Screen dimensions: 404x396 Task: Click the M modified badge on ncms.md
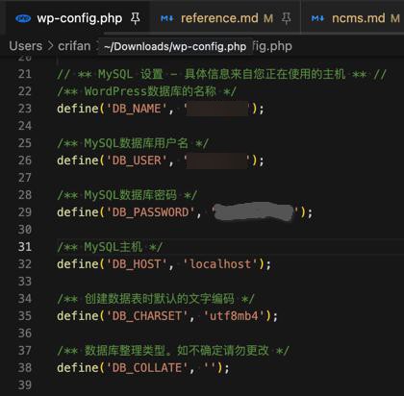pos(395,18)
